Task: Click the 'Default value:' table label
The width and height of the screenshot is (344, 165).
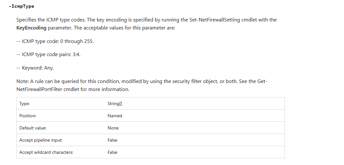Action: [33, 128]
